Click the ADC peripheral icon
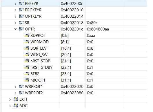This screenshot has height=112, width=153. point(16,106)
